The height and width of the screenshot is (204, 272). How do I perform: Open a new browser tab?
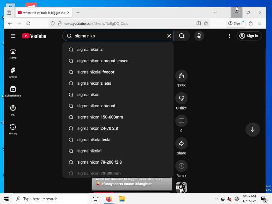click(x=78, y=13)
